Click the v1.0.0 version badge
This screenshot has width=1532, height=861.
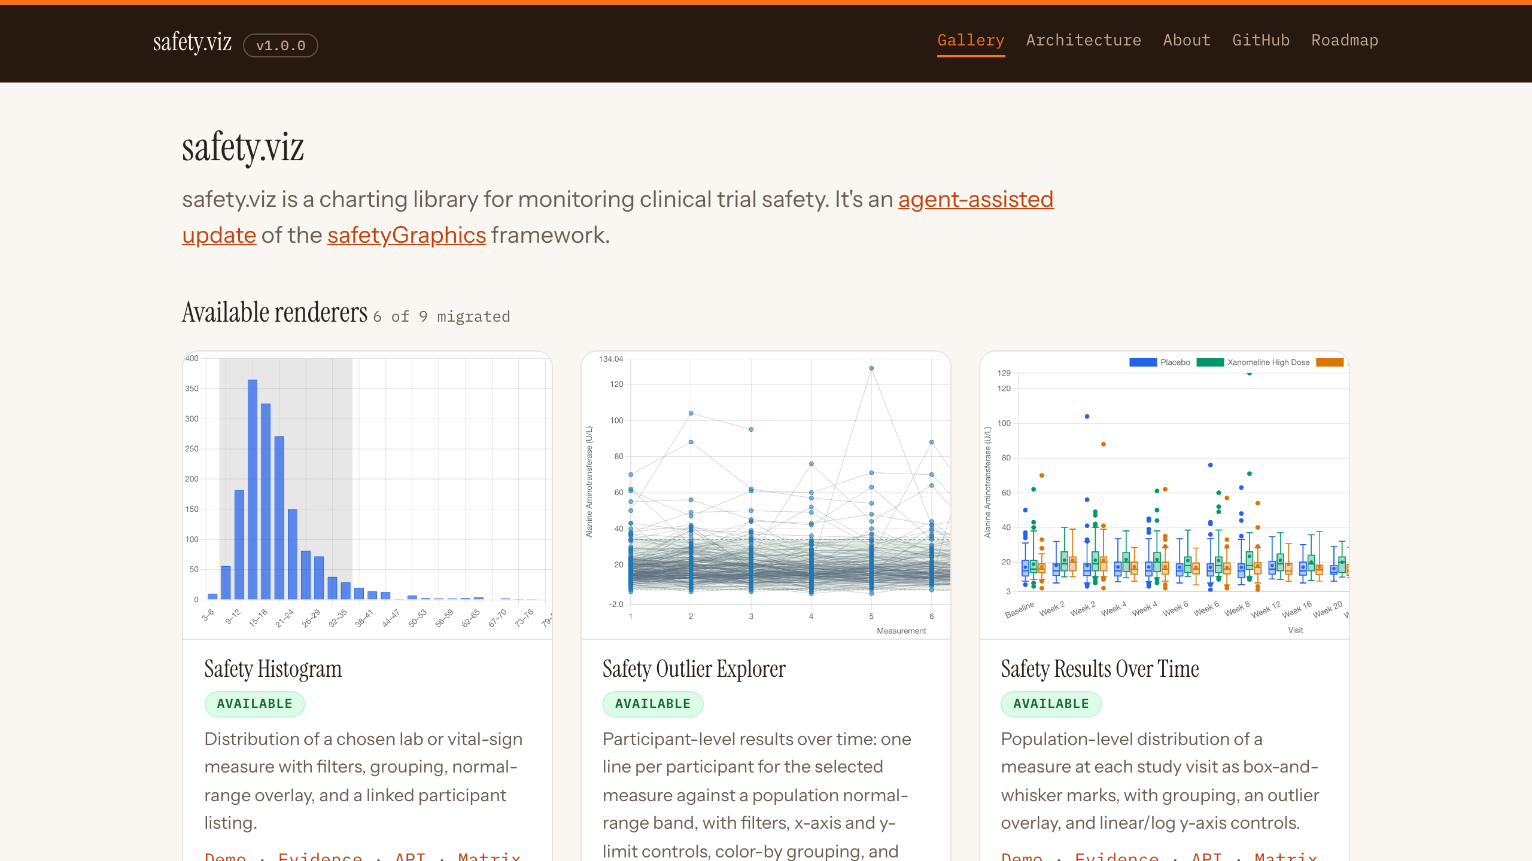point(281,45)
